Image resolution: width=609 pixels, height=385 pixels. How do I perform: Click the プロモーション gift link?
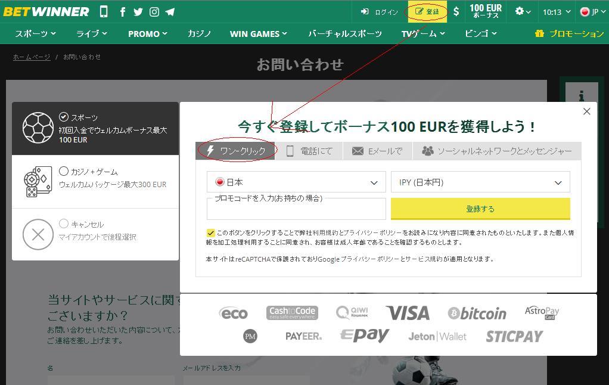pos(569,34)
